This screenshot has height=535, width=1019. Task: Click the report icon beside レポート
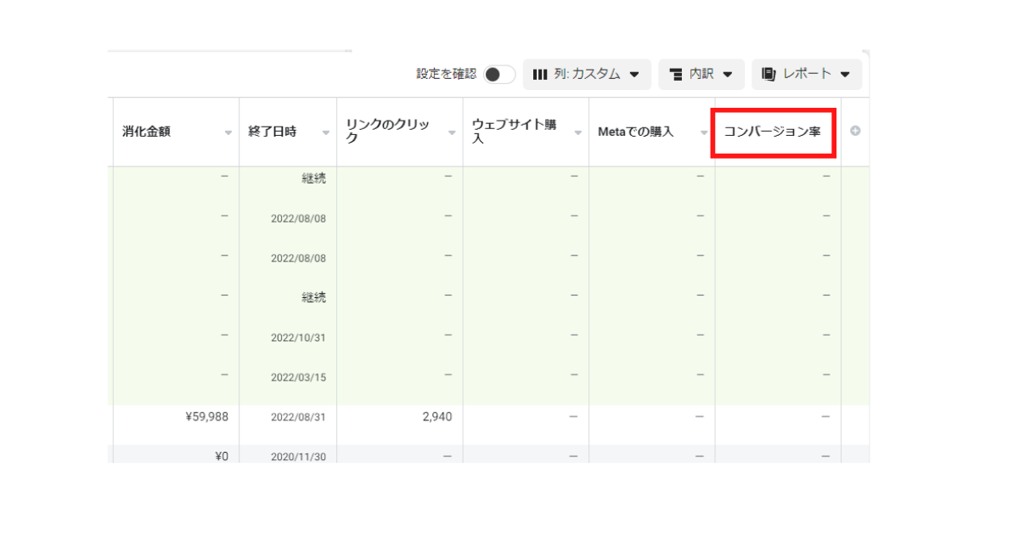pos(768,74)
